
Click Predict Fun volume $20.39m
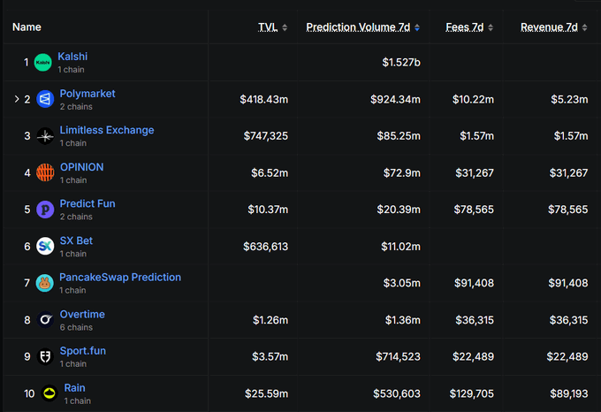399,210
